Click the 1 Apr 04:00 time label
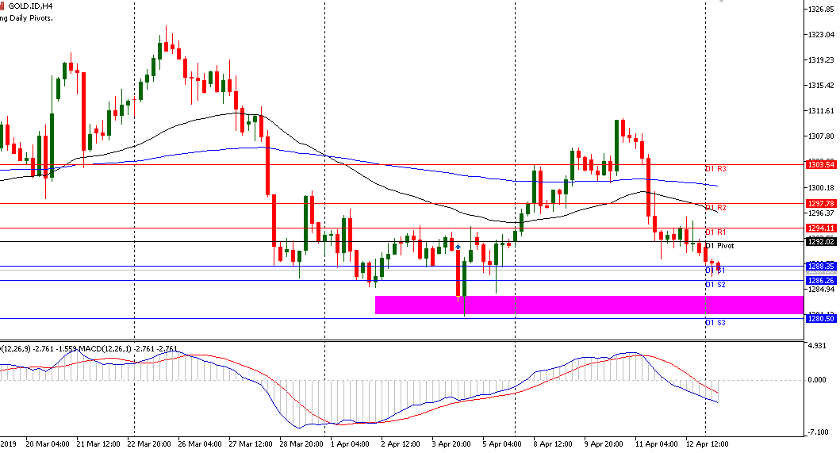 pos(350,444)
